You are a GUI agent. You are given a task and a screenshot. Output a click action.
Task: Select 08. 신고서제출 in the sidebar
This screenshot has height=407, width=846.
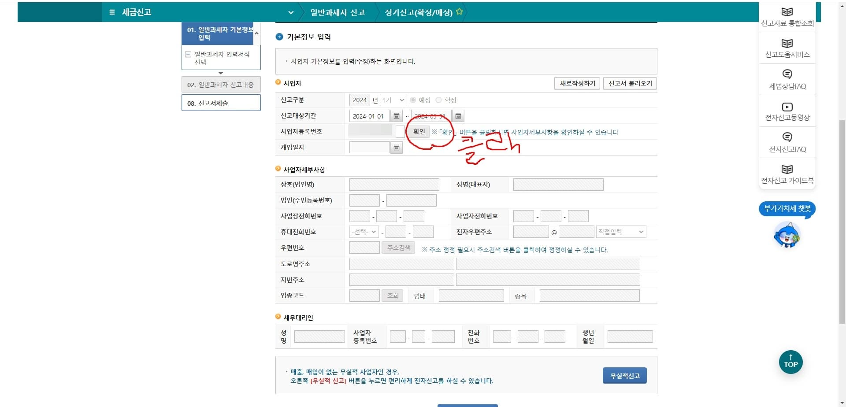(x=221, y=103)
